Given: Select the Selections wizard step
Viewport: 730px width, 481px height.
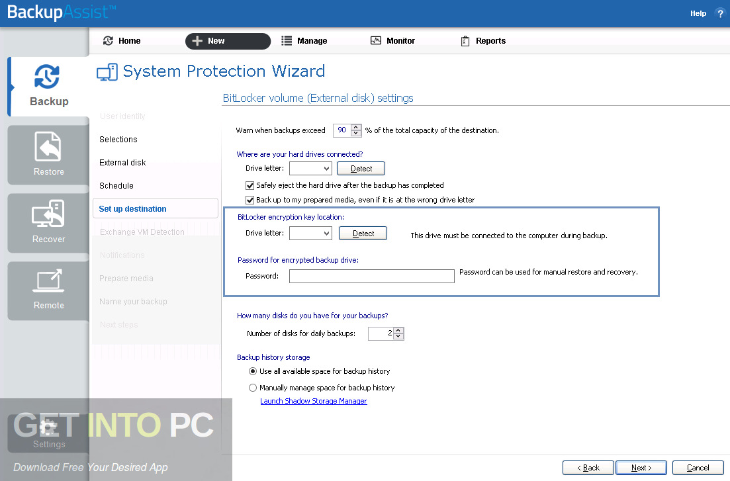Looking at the screenshot, I should click(x=118, y=139).
